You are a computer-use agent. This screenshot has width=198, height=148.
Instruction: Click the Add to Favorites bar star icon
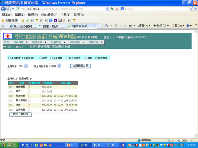point(23,20)
